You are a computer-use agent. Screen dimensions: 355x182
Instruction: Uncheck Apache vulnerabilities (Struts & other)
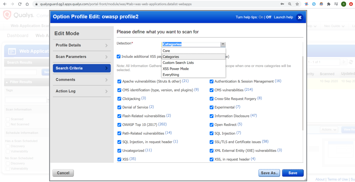tap(119, 81)
